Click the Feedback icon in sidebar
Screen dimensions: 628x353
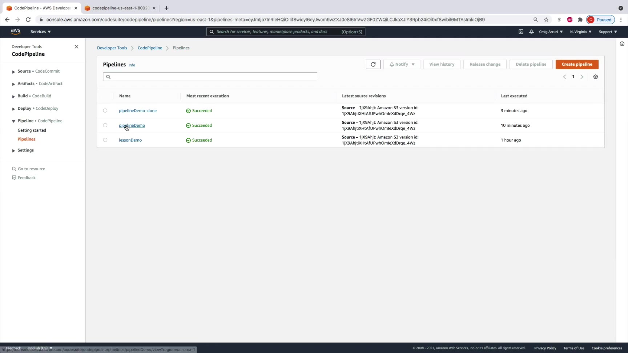(x=14, y=178)
